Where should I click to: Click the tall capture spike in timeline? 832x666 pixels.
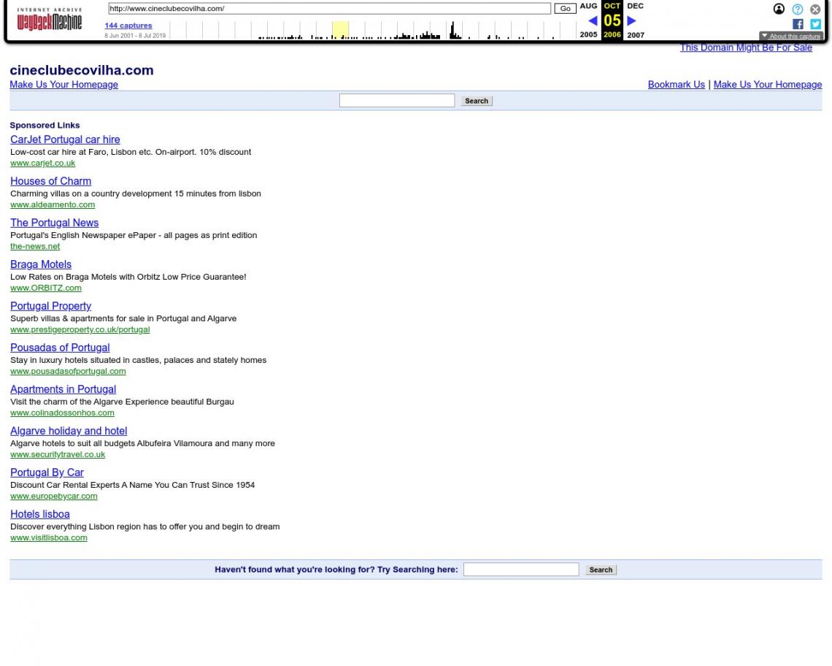[452, 30]
